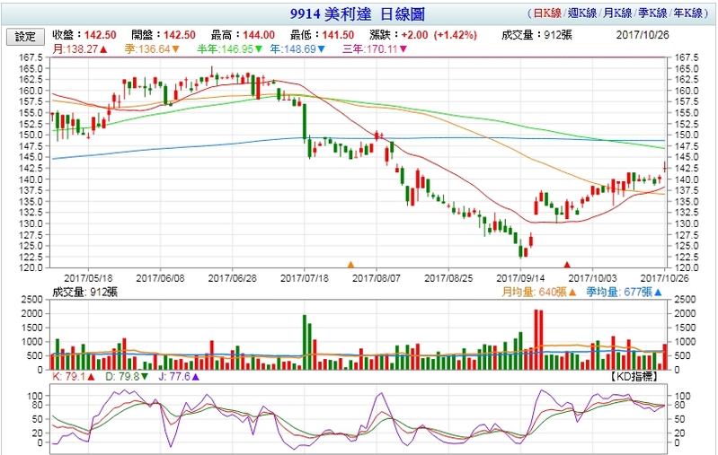Switch to 年K線 yearly chart
The height and width of the screenshot is (455, 718).
[687, 13]
